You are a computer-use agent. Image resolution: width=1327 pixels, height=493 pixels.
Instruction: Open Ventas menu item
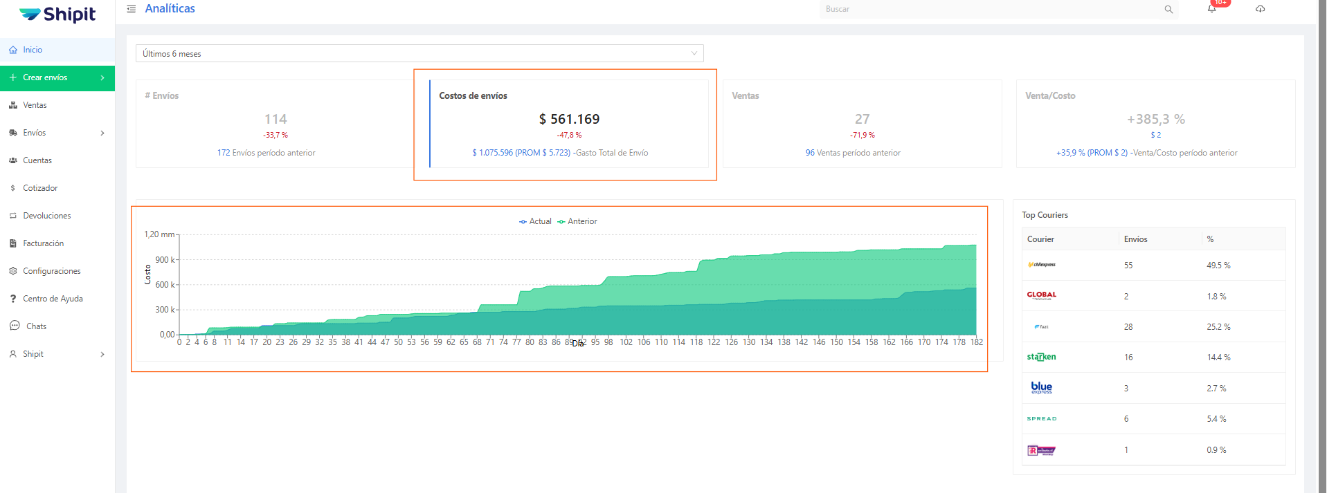pos(57,105)
